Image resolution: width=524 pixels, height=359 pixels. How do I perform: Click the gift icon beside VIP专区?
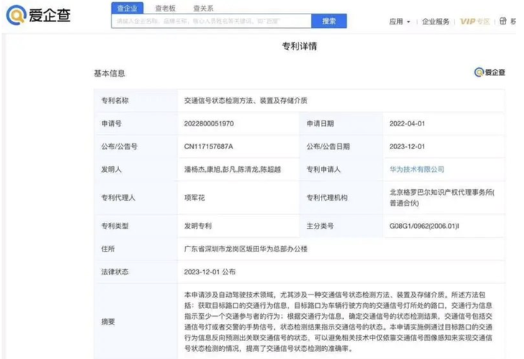[502, 21]
